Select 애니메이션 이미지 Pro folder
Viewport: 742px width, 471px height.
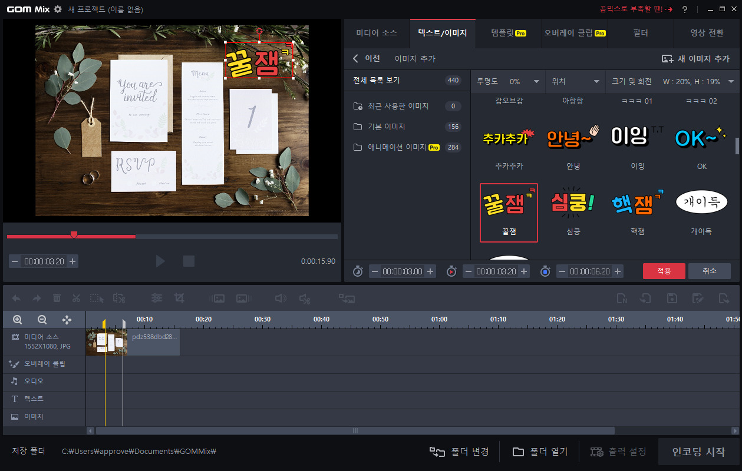tap(407, 147)
